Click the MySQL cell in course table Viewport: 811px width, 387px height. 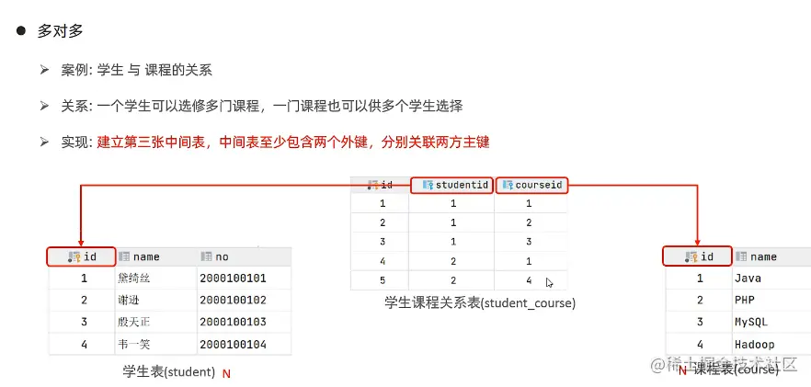tap(771, 322)
